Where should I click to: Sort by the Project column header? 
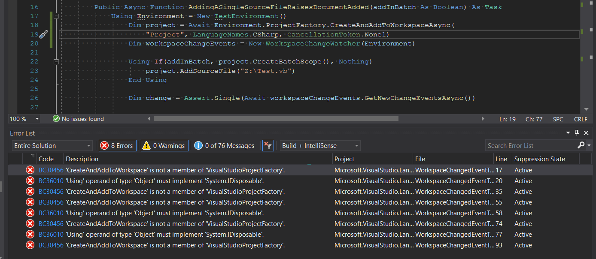click(344, 159)
